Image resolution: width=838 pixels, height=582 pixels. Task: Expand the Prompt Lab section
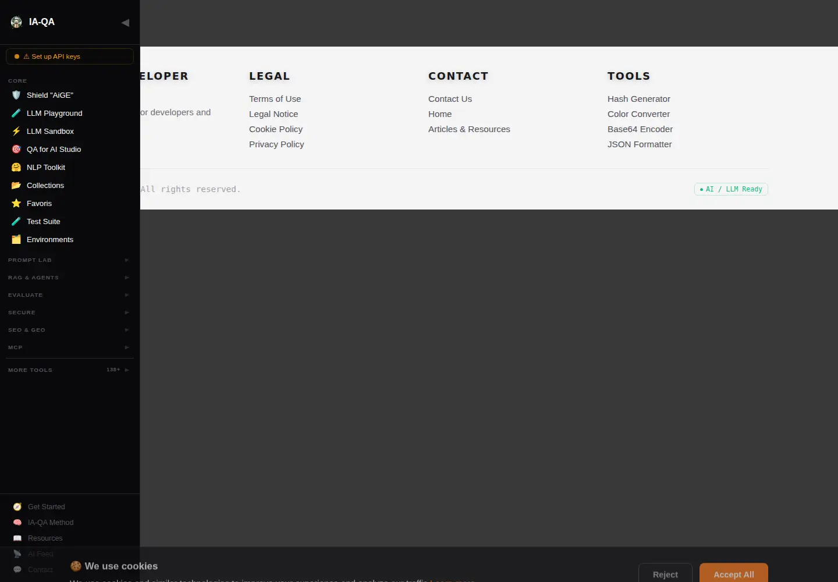(x=69, y=260)
